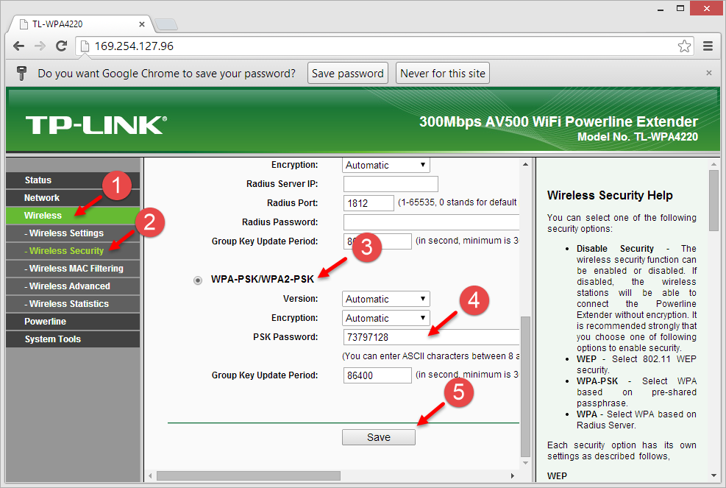This screenshot has width=726, height=488.
Task: Click the address bar showing 169.254.127.96
Action: [384, 46]
